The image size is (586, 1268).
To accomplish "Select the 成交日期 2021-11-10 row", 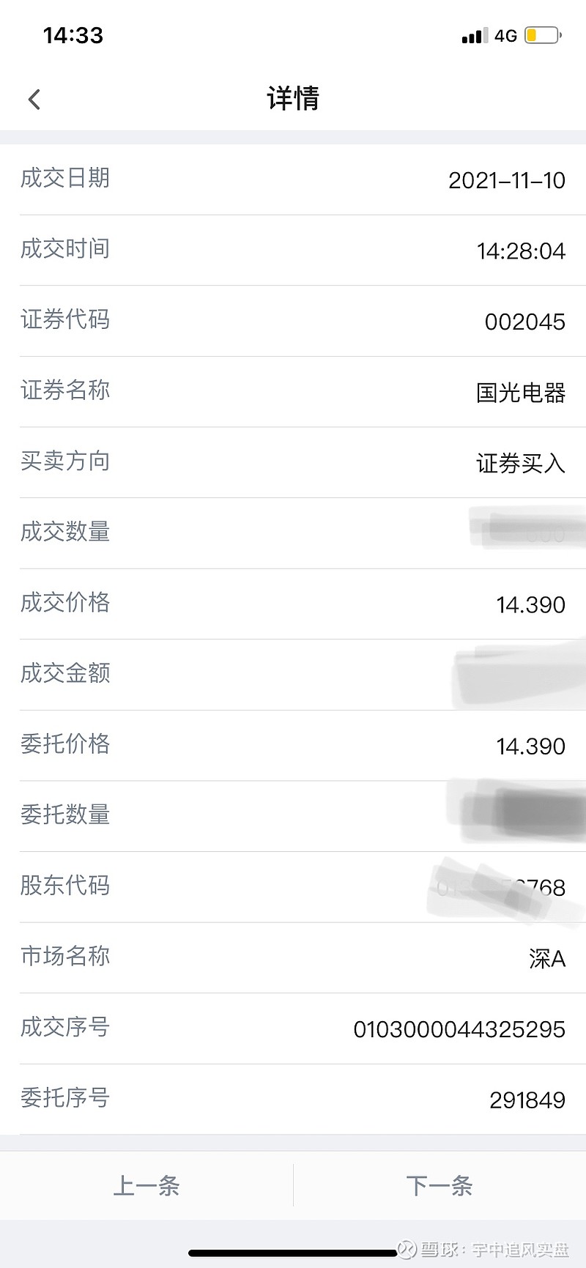I will click(293, 179).
